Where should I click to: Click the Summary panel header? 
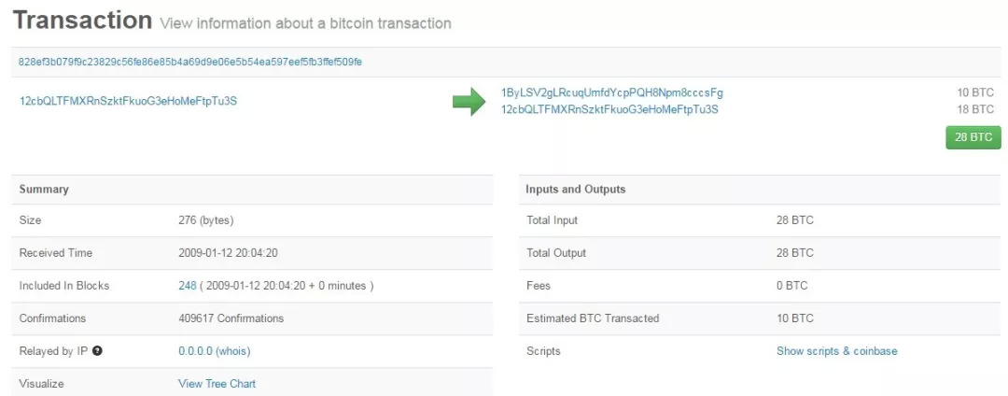(x=44, y=190)
